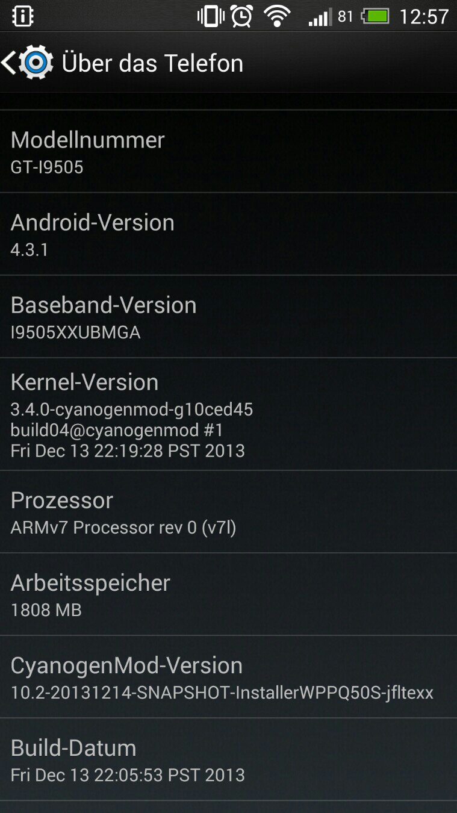Tap the alarm clock status icon
This screenshot has width=457, height=813.
[242, 16]
